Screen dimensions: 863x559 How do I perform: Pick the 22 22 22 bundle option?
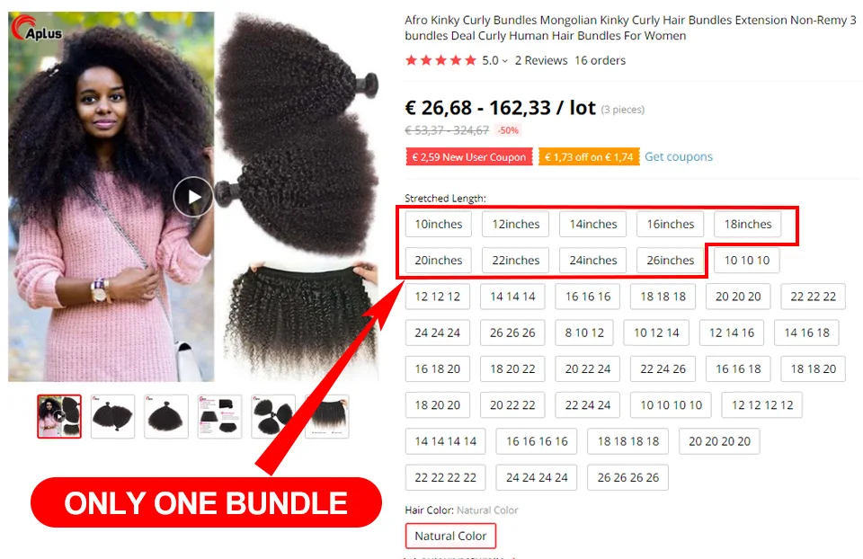click(x=813, y=297)
